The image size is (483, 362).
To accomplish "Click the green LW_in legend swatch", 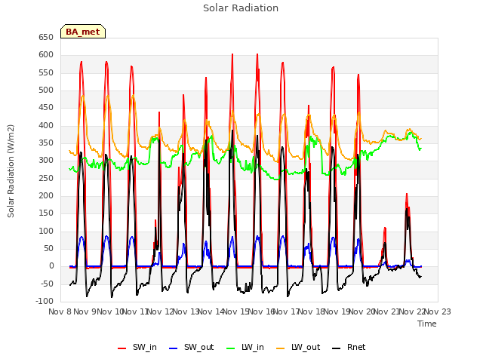I will (x=231, y=348).
